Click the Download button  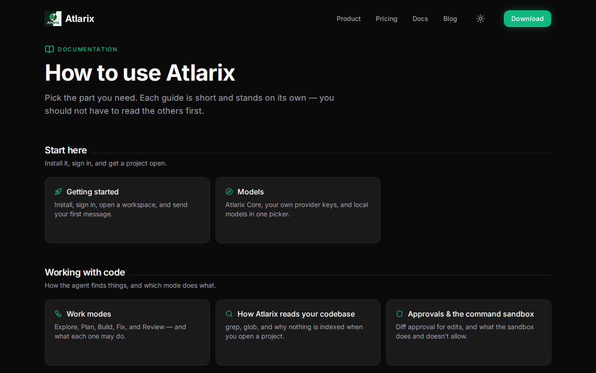(x=528, y=19)
